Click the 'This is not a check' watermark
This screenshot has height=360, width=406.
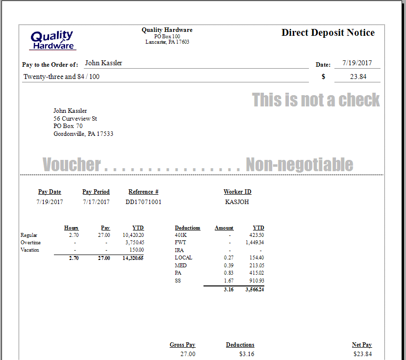tap(316, 100)
